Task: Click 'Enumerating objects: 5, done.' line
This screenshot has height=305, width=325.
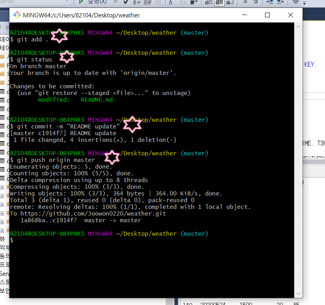Action: coord(61,167)
